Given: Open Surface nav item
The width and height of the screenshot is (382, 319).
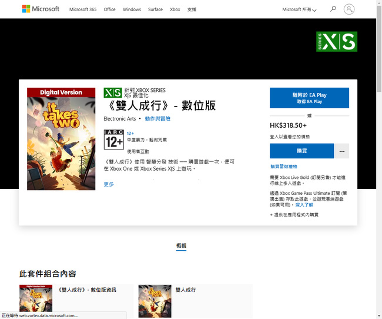Looking at the screenshot, I should [155, 9].
